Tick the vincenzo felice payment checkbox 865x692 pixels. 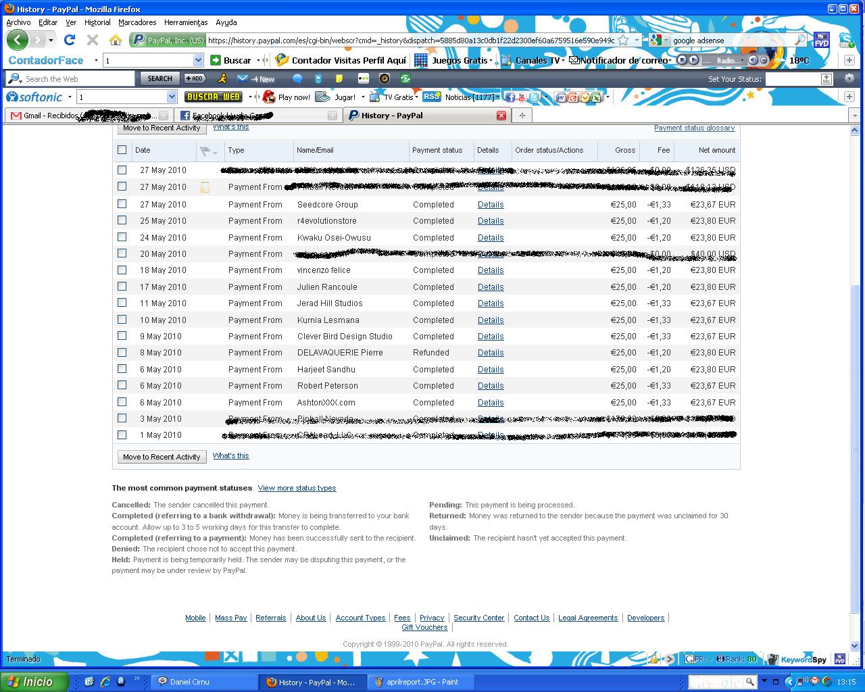coord(122,270)
